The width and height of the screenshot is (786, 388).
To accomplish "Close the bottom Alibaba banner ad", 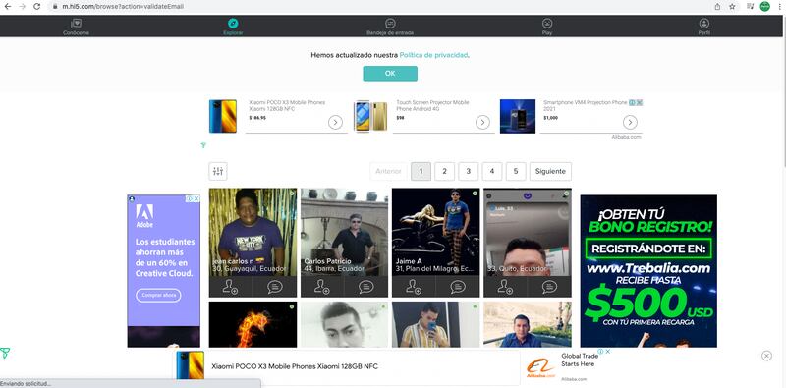I will tap(766, 356).
